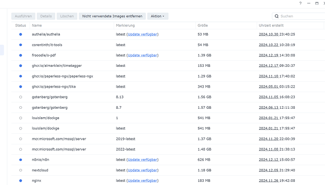Select the corentinth/it-tools image name
The image size is (325, 185).
(x=47, y=45)
